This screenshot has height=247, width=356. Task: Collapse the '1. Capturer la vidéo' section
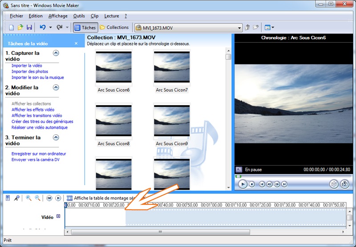coord(56,53)
